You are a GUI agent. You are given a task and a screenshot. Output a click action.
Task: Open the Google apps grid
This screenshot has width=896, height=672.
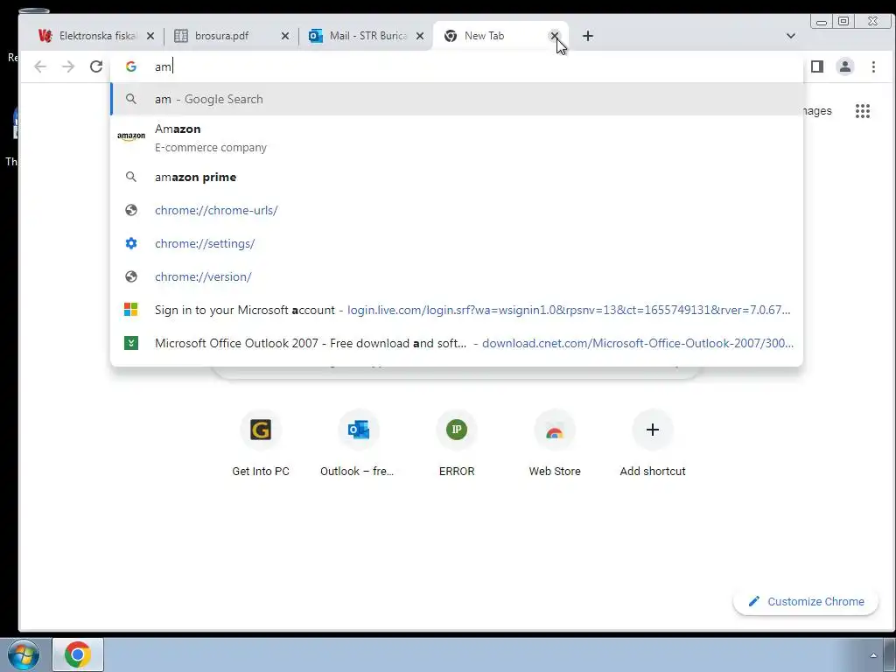pos(862,111)
